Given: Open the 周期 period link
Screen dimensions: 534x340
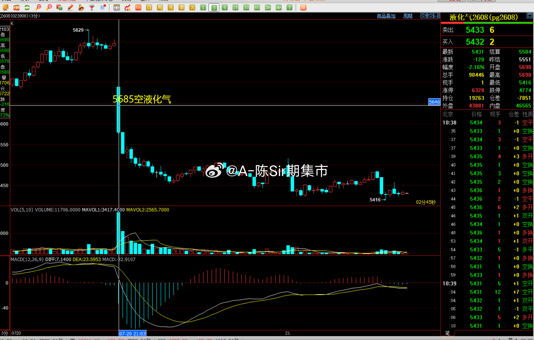Looking at the screenshot, I should (408, 16).
